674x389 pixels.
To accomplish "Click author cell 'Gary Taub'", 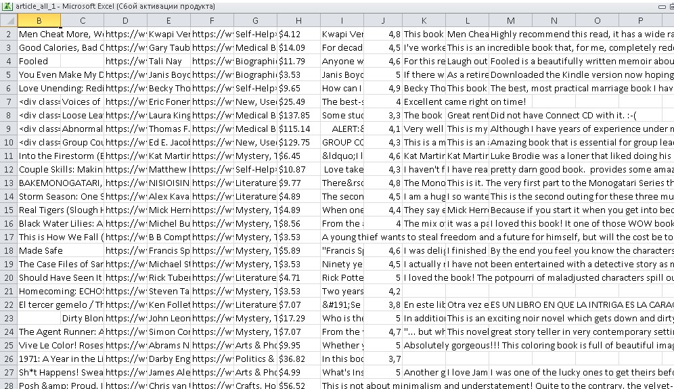I will [x=169, y=48].
